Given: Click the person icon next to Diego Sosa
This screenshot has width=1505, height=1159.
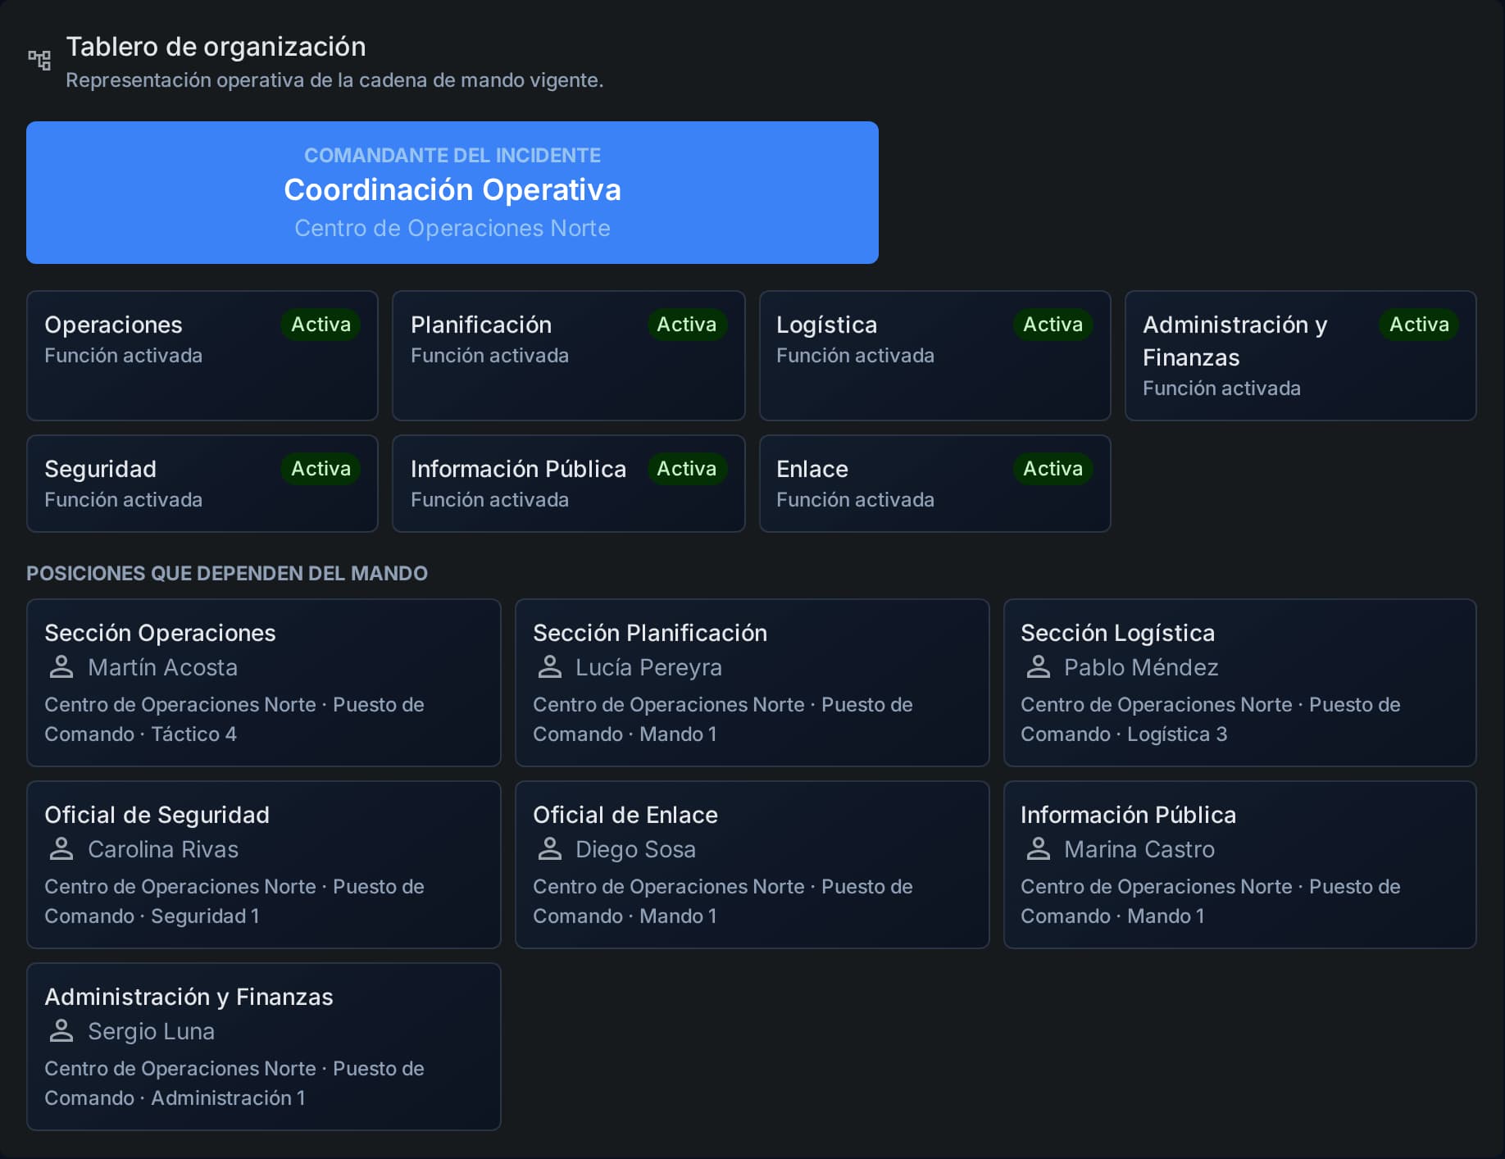Looking at the screenshot, I should [x=550, y=849].
